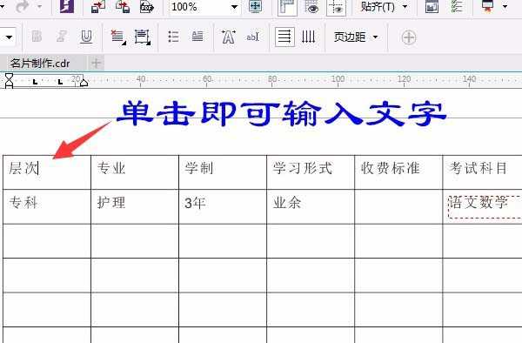Select vertical text direction
The height and width of the screenshot is (343, 522).
[308, 37]
